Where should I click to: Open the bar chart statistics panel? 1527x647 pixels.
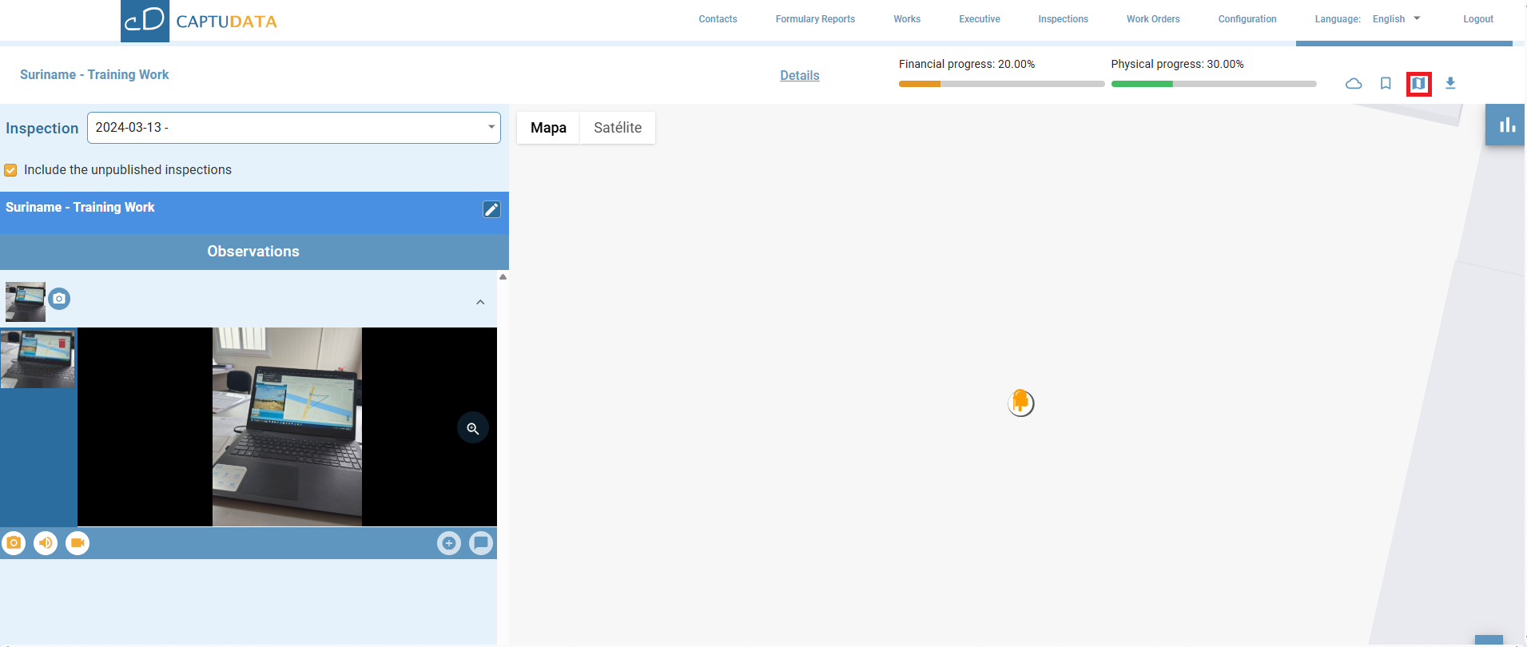[1506, 125]
